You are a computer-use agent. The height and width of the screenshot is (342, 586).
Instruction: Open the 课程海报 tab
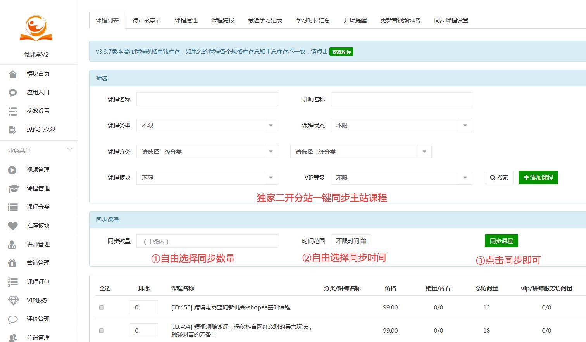[x=223, y=20]
